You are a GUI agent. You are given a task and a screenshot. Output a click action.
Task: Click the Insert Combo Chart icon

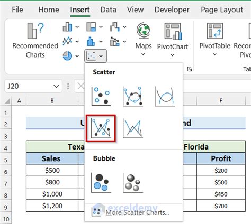click(x=115, y=41)
